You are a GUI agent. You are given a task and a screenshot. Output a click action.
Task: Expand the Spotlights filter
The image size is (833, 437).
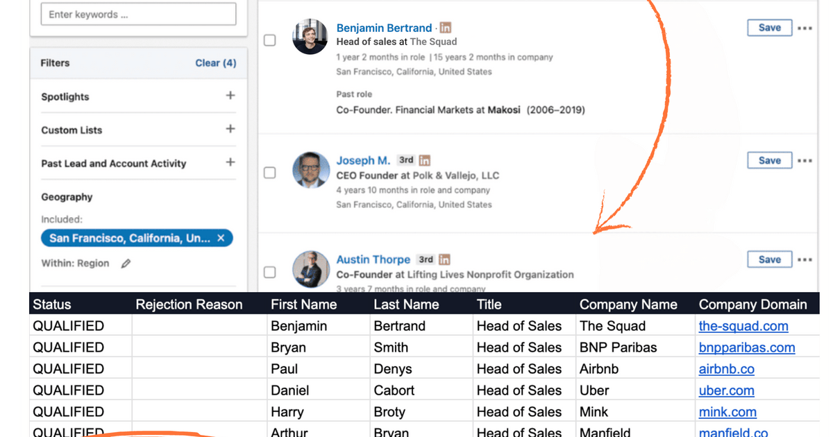230,96
